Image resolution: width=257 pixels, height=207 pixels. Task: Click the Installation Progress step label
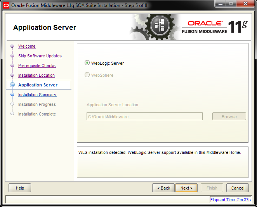click(37, 104)
